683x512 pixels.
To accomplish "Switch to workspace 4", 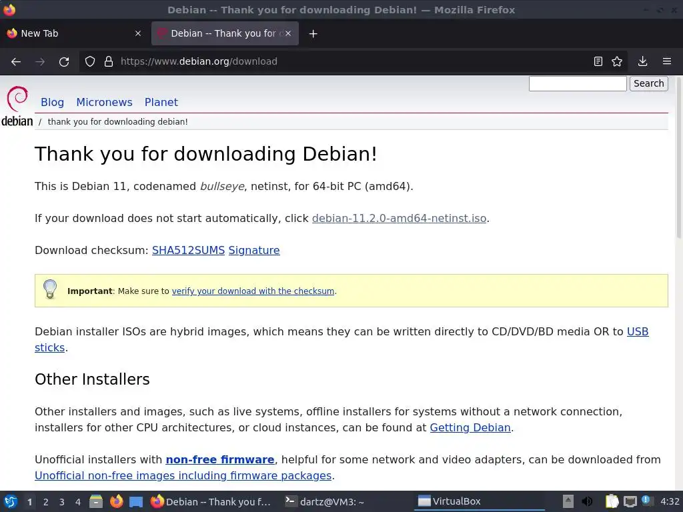I will click(78, 502).
